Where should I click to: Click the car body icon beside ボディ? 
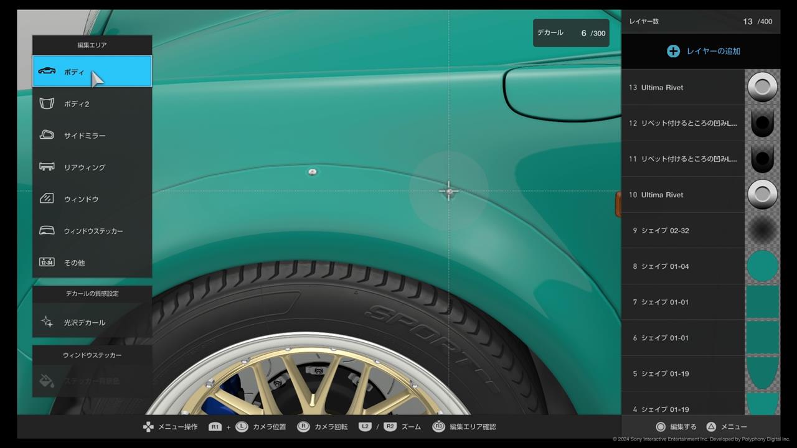coord(47,71)
